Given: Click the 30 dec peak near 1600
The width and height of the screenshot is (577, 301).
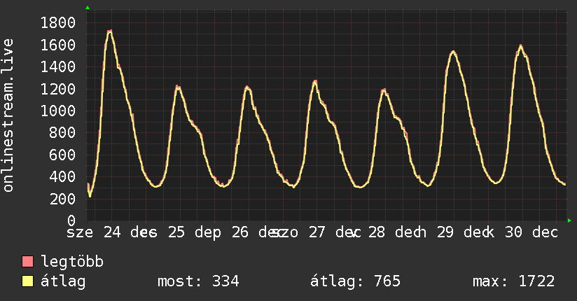Looking at the screenshot, I should pyautogui.click(x=520, y=46).
